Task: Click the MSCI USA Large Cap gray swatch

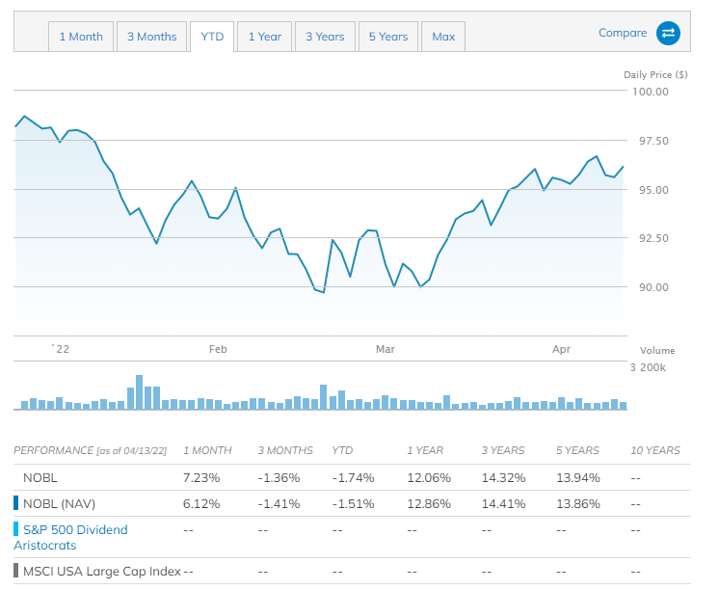Action: (16, 571)
